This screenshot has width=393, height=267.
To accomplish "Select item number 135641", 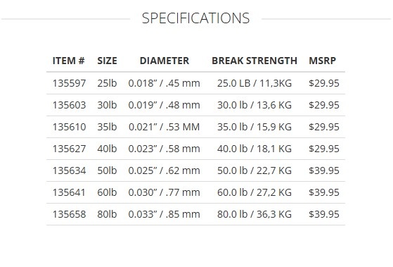I will tap(69, 192).
